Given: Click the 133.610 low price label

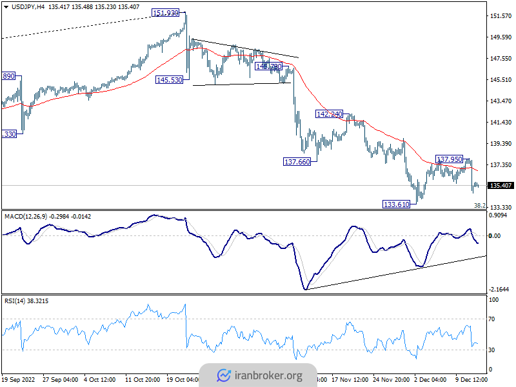Looking at the screenshot, I should coord(397,204).
